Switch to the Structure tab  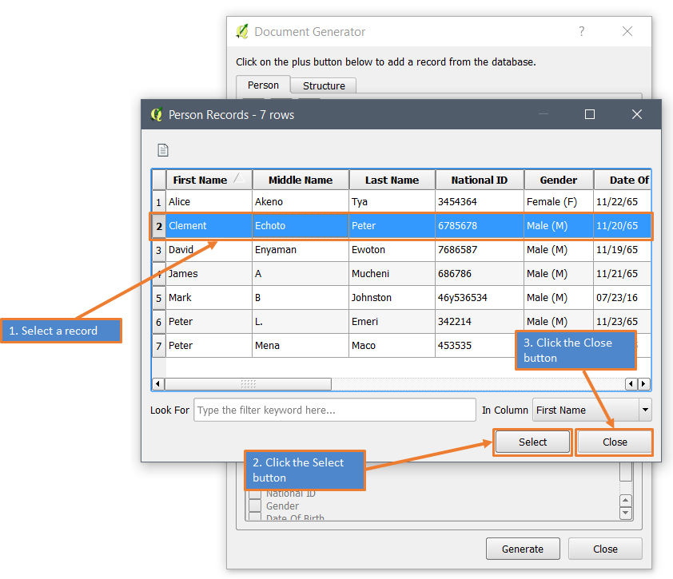point(323,85)
